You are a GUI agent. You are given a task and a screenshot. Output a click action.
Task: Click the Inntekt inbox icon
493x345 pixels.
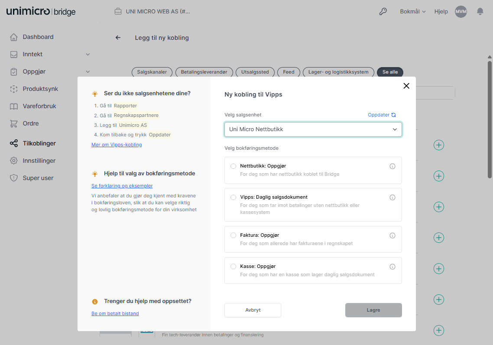13,55
